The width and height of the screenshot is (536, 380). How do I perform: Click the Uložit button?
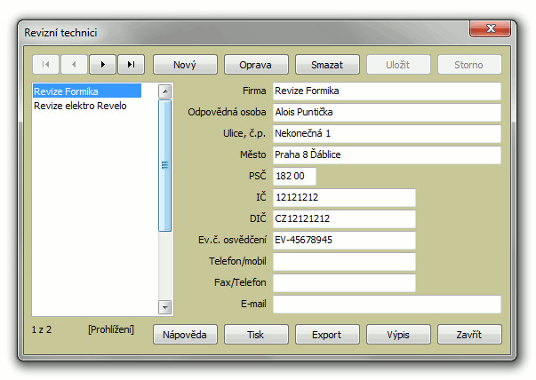coord(398,65)
